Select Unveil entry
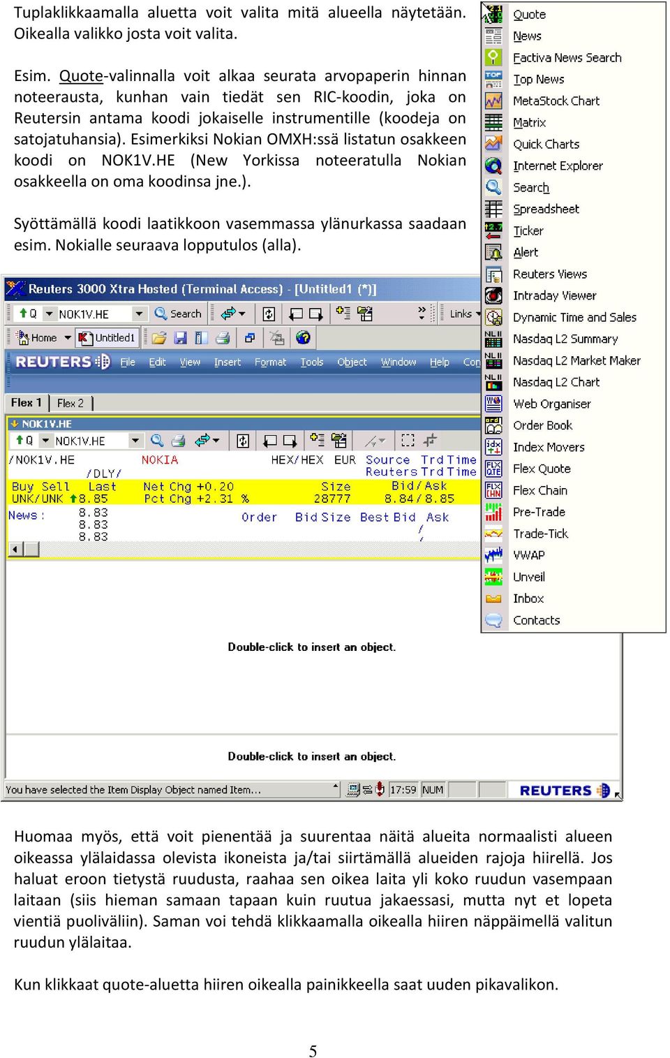Viewport: 670px width, 1058px height. 528,578
